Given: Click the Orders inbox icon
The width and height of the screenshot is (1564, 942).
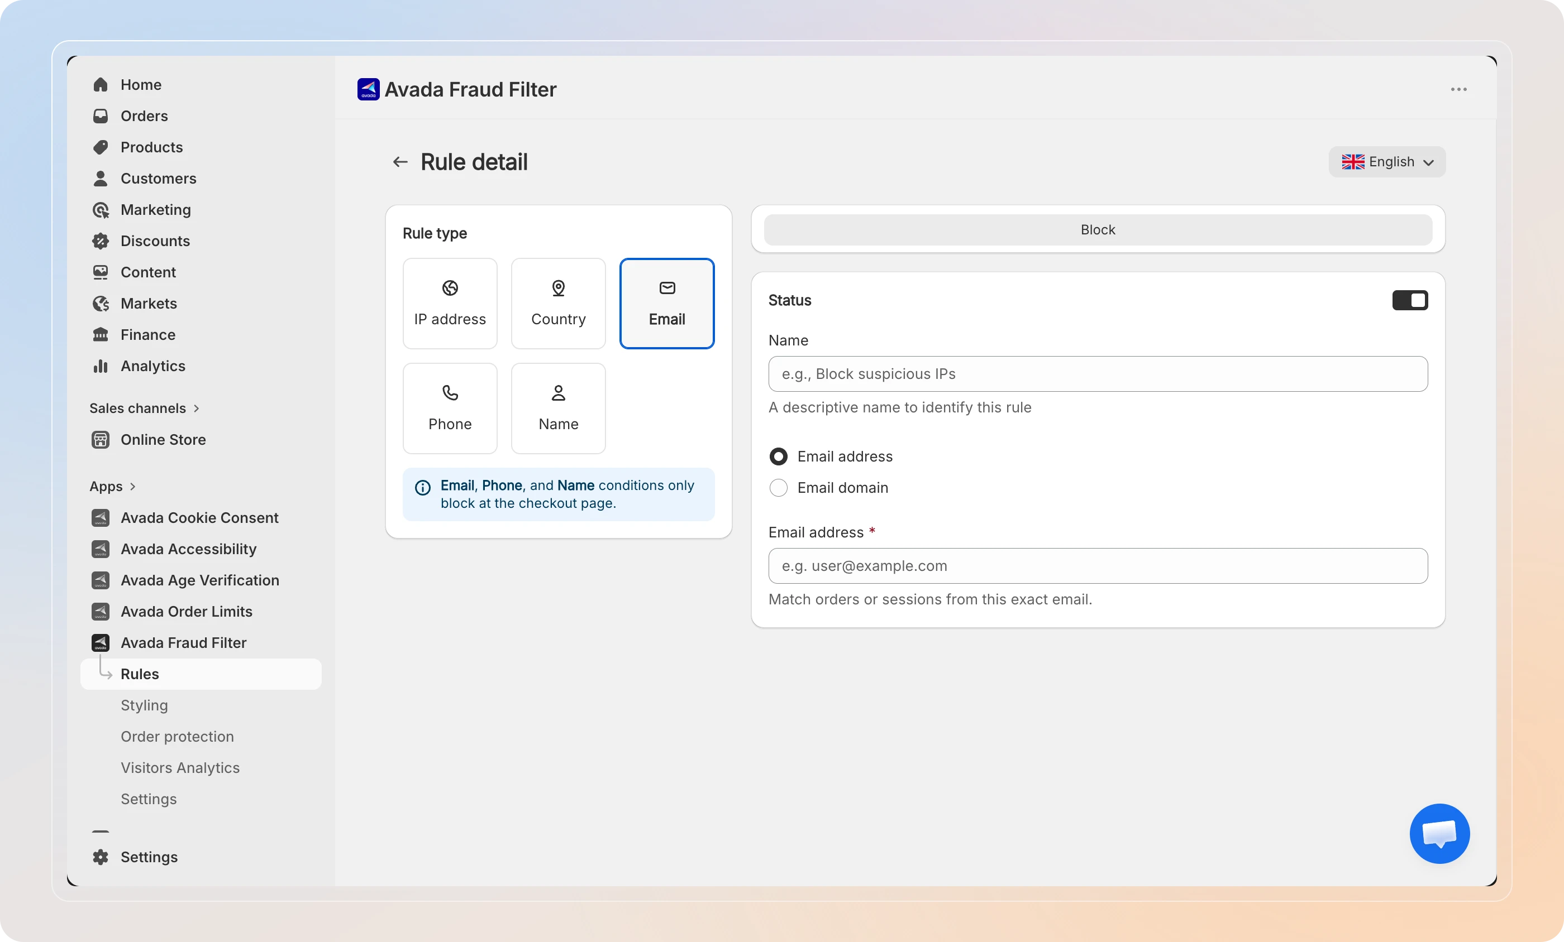Looking at the screenshot, I should pos(101,116).
